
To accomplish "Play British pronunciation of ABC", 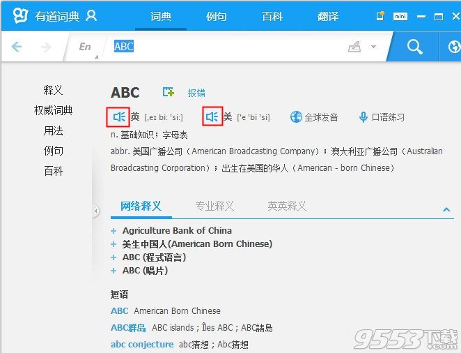I will tap(119, 117).
